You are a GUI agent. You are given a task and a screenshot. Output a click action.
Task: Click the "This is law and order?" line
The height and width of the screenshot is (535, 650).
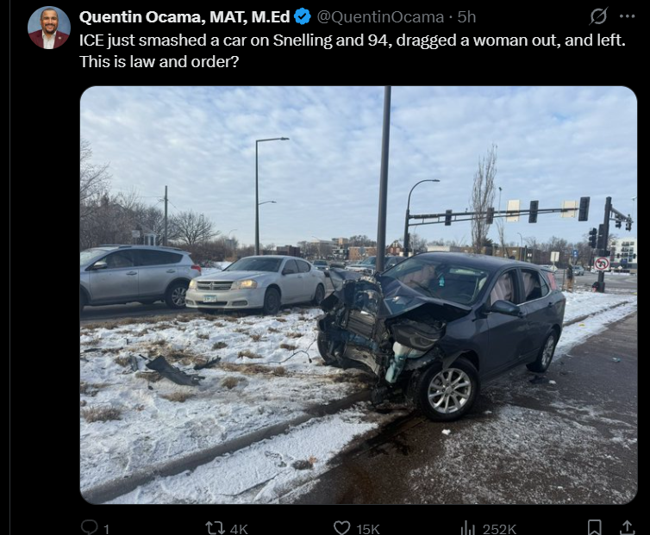click(159, 61)
